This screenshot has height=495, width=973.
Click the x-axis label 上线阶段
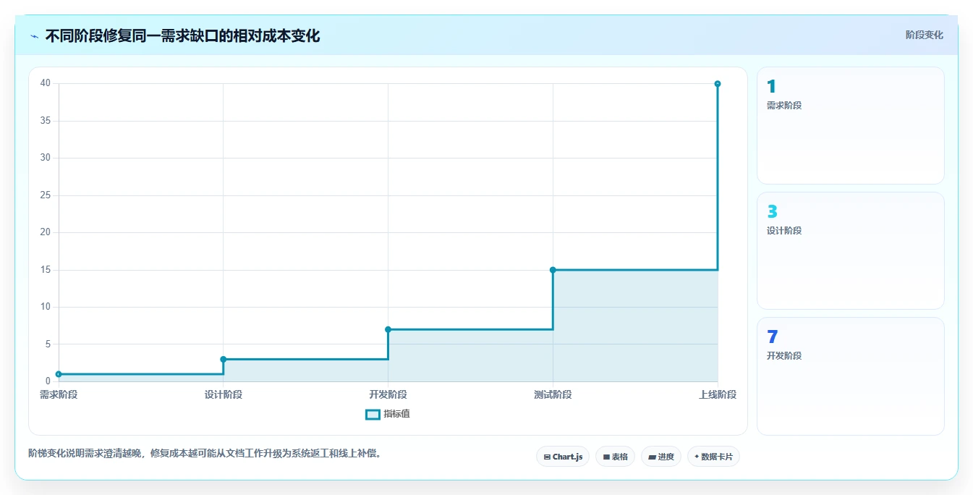(x=718, y=394)
